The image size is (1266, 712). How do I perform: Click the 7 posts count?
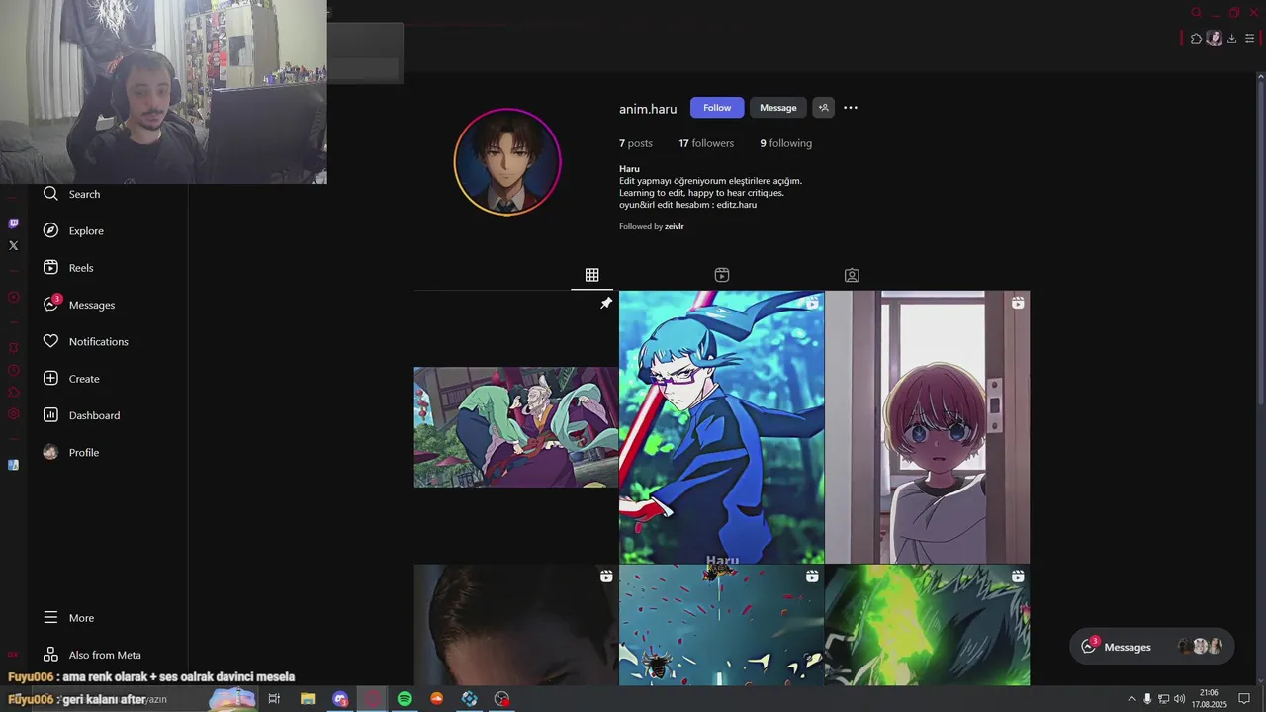point(636,143)
